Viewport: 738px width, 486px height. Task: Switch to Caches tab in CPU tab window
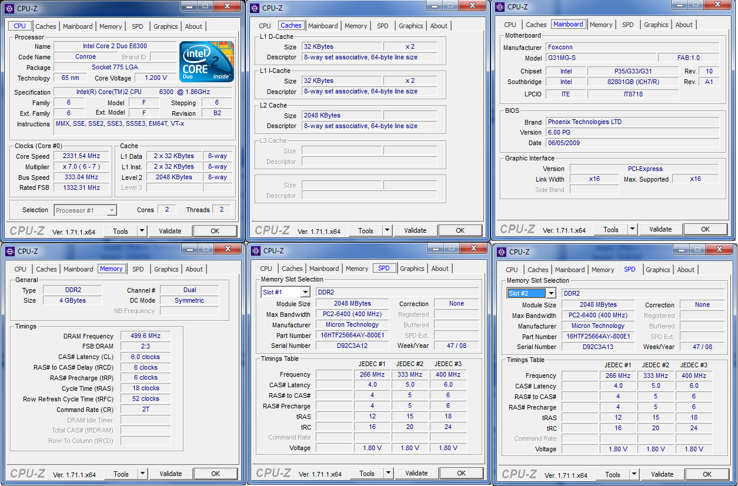click(46, 26)
